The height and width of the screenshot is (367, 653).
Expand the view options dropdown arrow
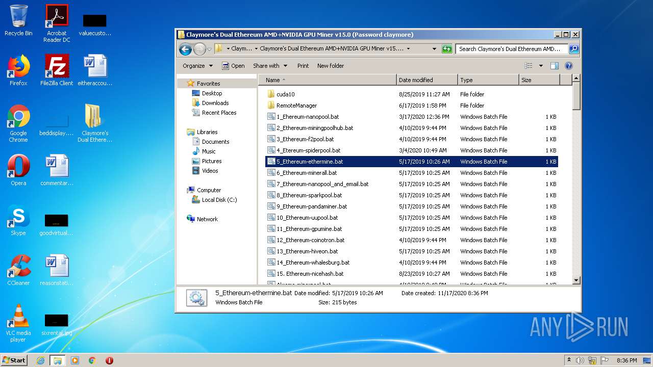pyautogui.click(x=541, y=66)
